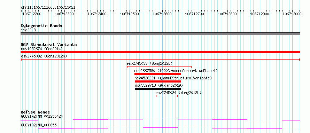Click the esv2745033 thin red span line
Viewport: 310px width, 133px height.
[x=159, y=67]
